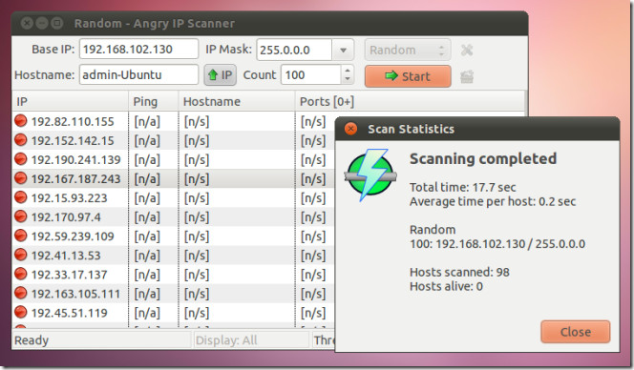Viewport: 634px width, 370px height.
Task: Expand the IP Mask dropdown arrow
Action: (x=344, y=51)
